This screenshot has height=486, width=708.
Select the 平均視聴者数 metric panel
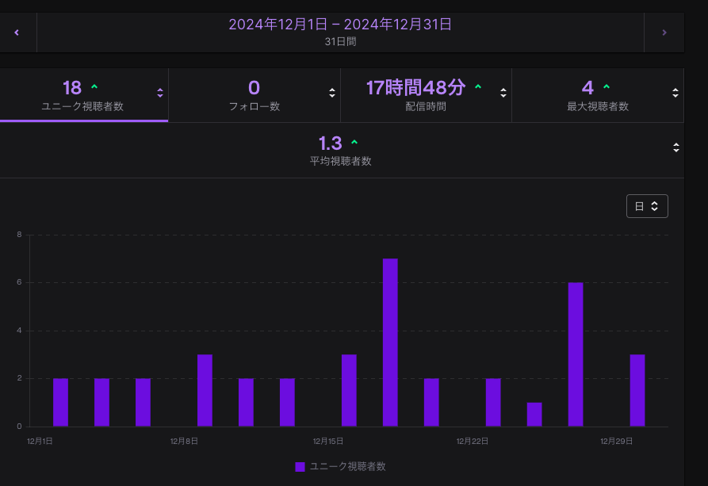(340, 150)
